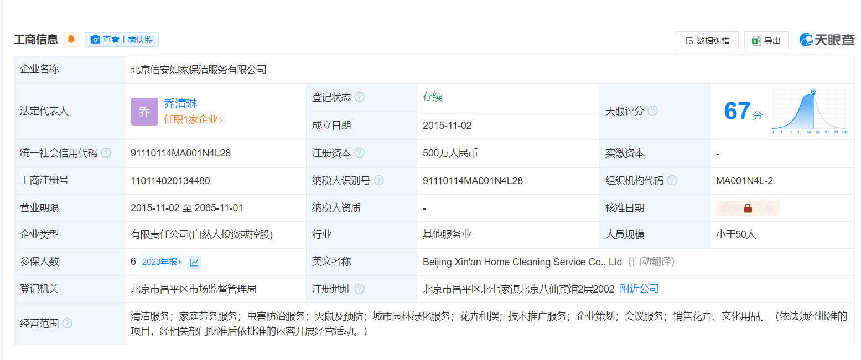This screenshot has width=861, height=360.
Task: Click the score distribution chart
Action: (x=809, y=111)
